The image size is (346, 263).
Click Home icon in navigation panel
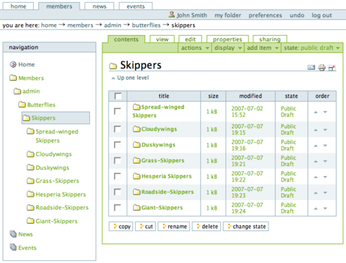coord(13,64)
